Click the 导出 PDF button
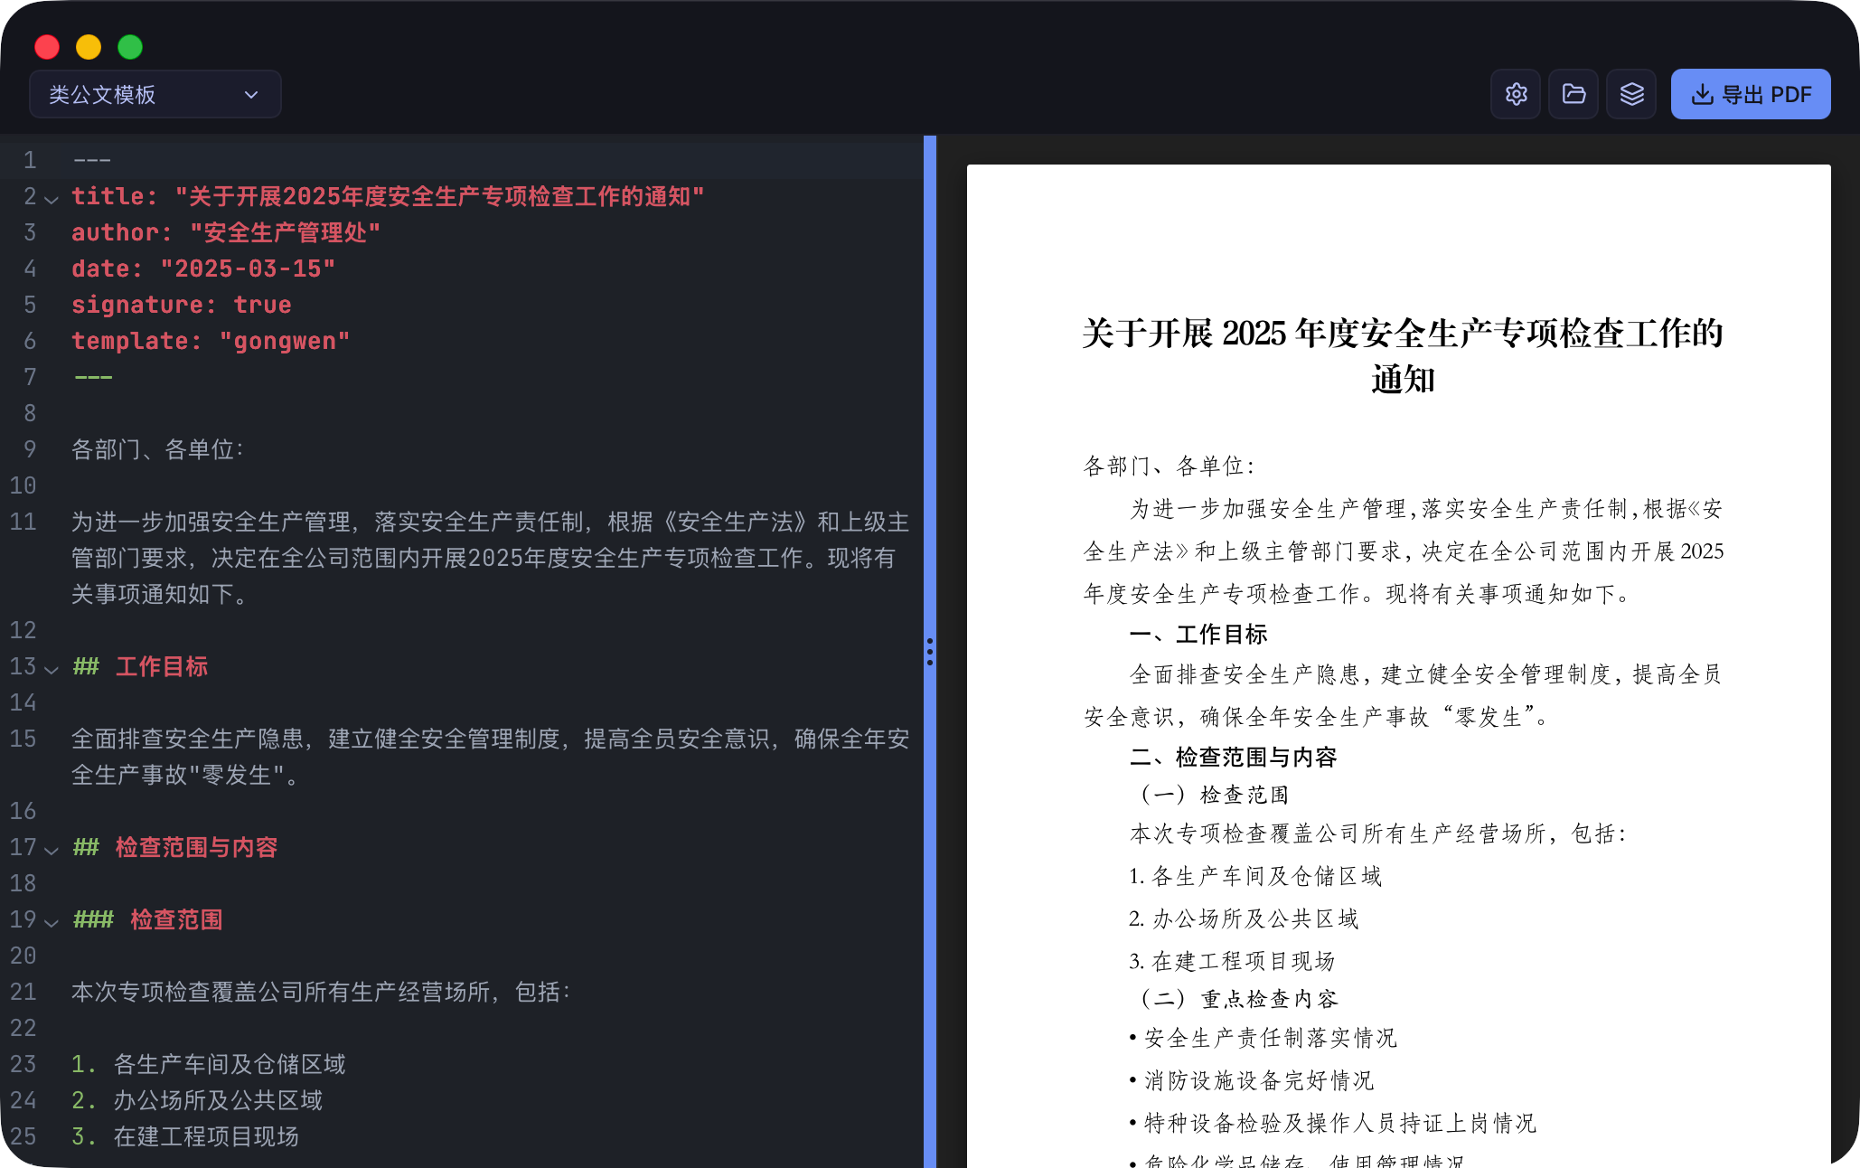The width and height of the screenshot is (1860, 1168). 1751,93
